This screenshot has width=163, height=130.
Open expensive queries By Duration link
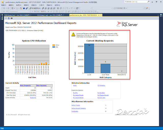click(101, 93)
